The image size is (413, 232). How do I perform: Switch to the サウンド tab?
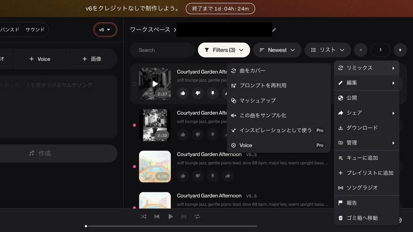pyautogui.click(x=35, y=30)
